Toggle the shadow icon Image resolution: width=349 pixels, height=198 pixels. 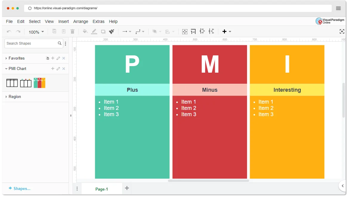pyautogui.click(x=103, y=32)
